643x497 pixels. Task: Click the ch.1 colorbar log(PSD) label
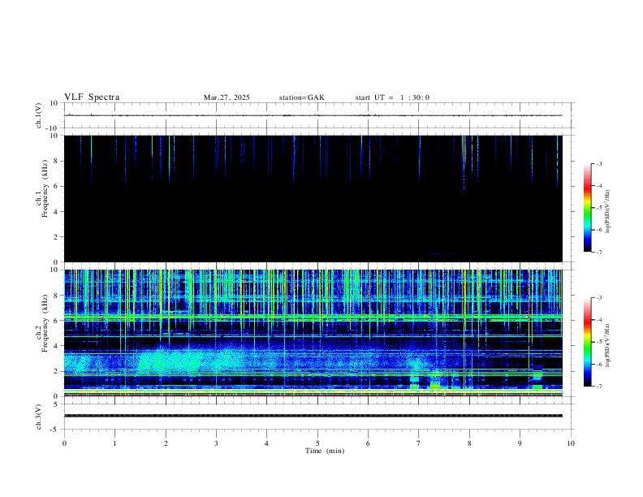(608, 211)
